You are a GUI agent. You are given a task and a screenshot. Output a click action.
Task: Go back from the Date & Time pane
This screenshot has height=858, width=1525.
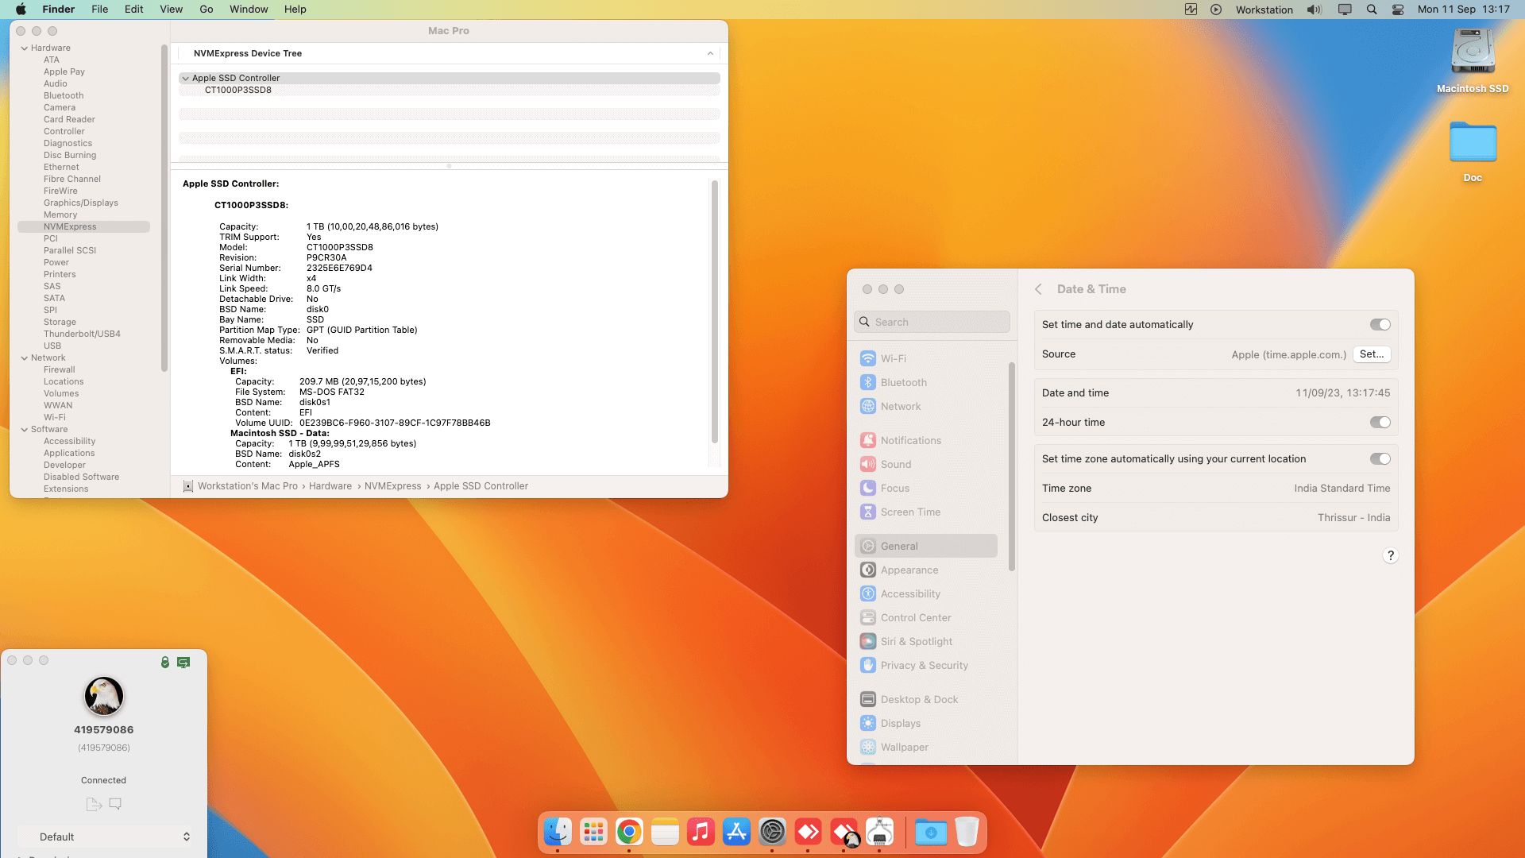[1038, 289]
